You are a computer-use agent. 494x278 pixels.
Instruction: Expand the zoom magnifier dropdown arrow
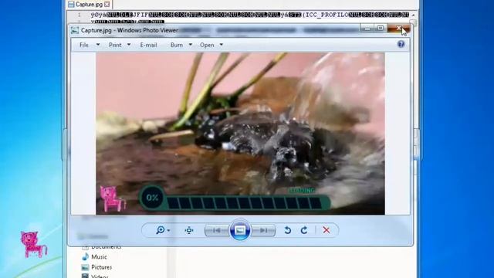point(168,231)
